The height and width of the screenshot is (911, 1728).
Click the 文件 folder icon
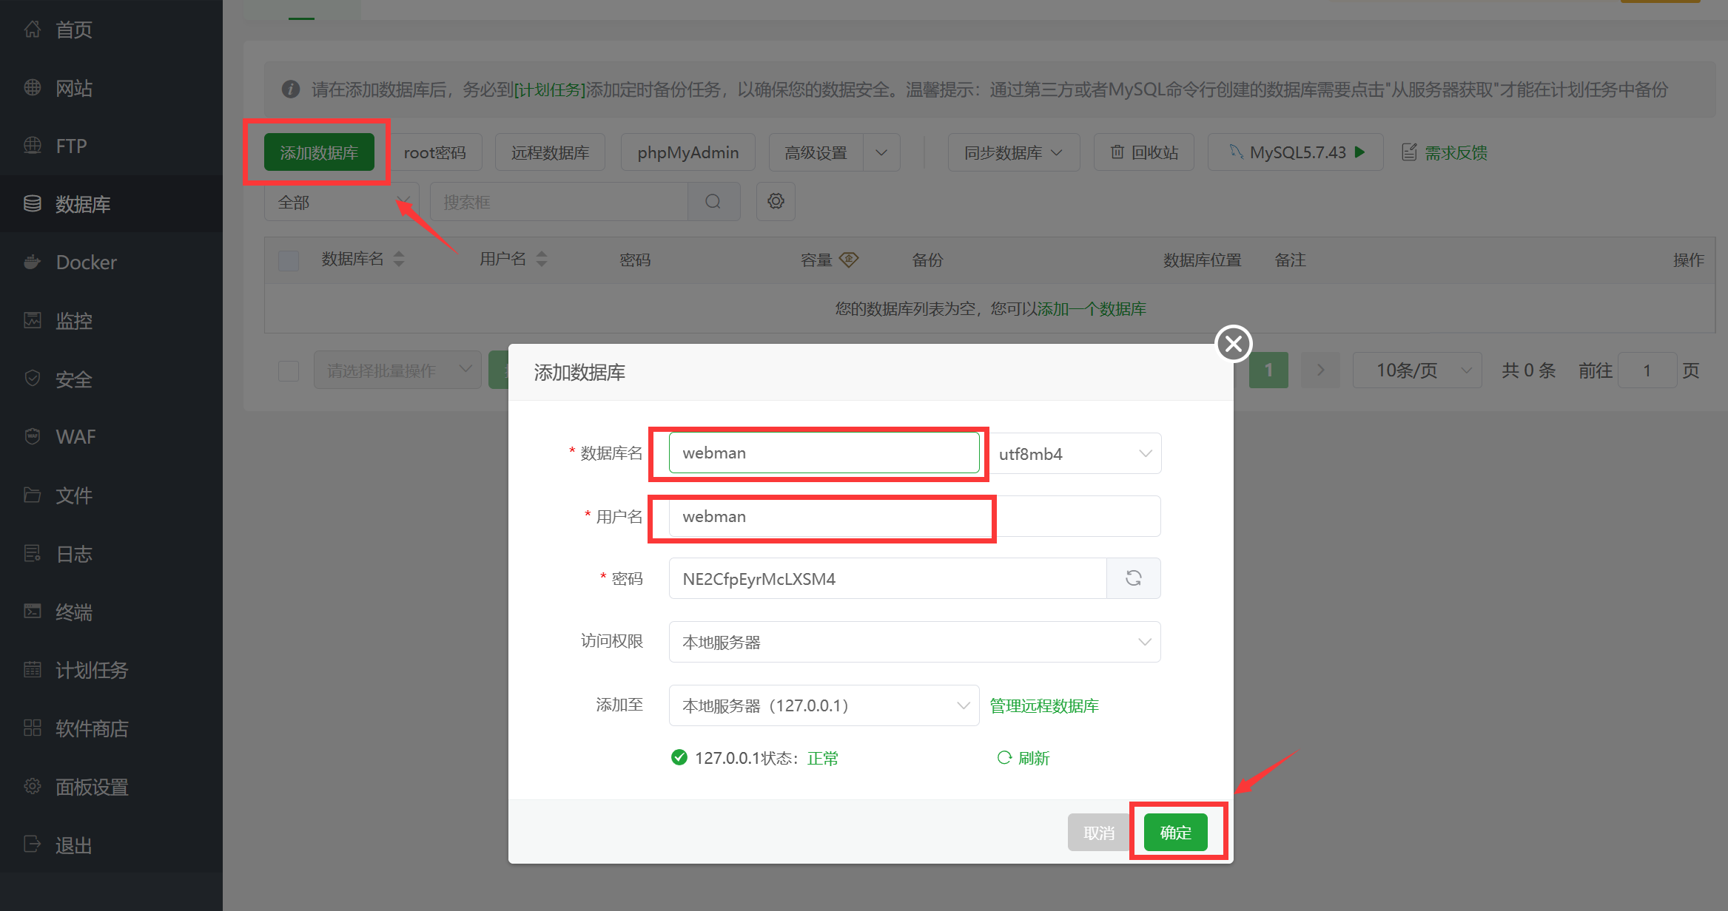pos(33,495)
